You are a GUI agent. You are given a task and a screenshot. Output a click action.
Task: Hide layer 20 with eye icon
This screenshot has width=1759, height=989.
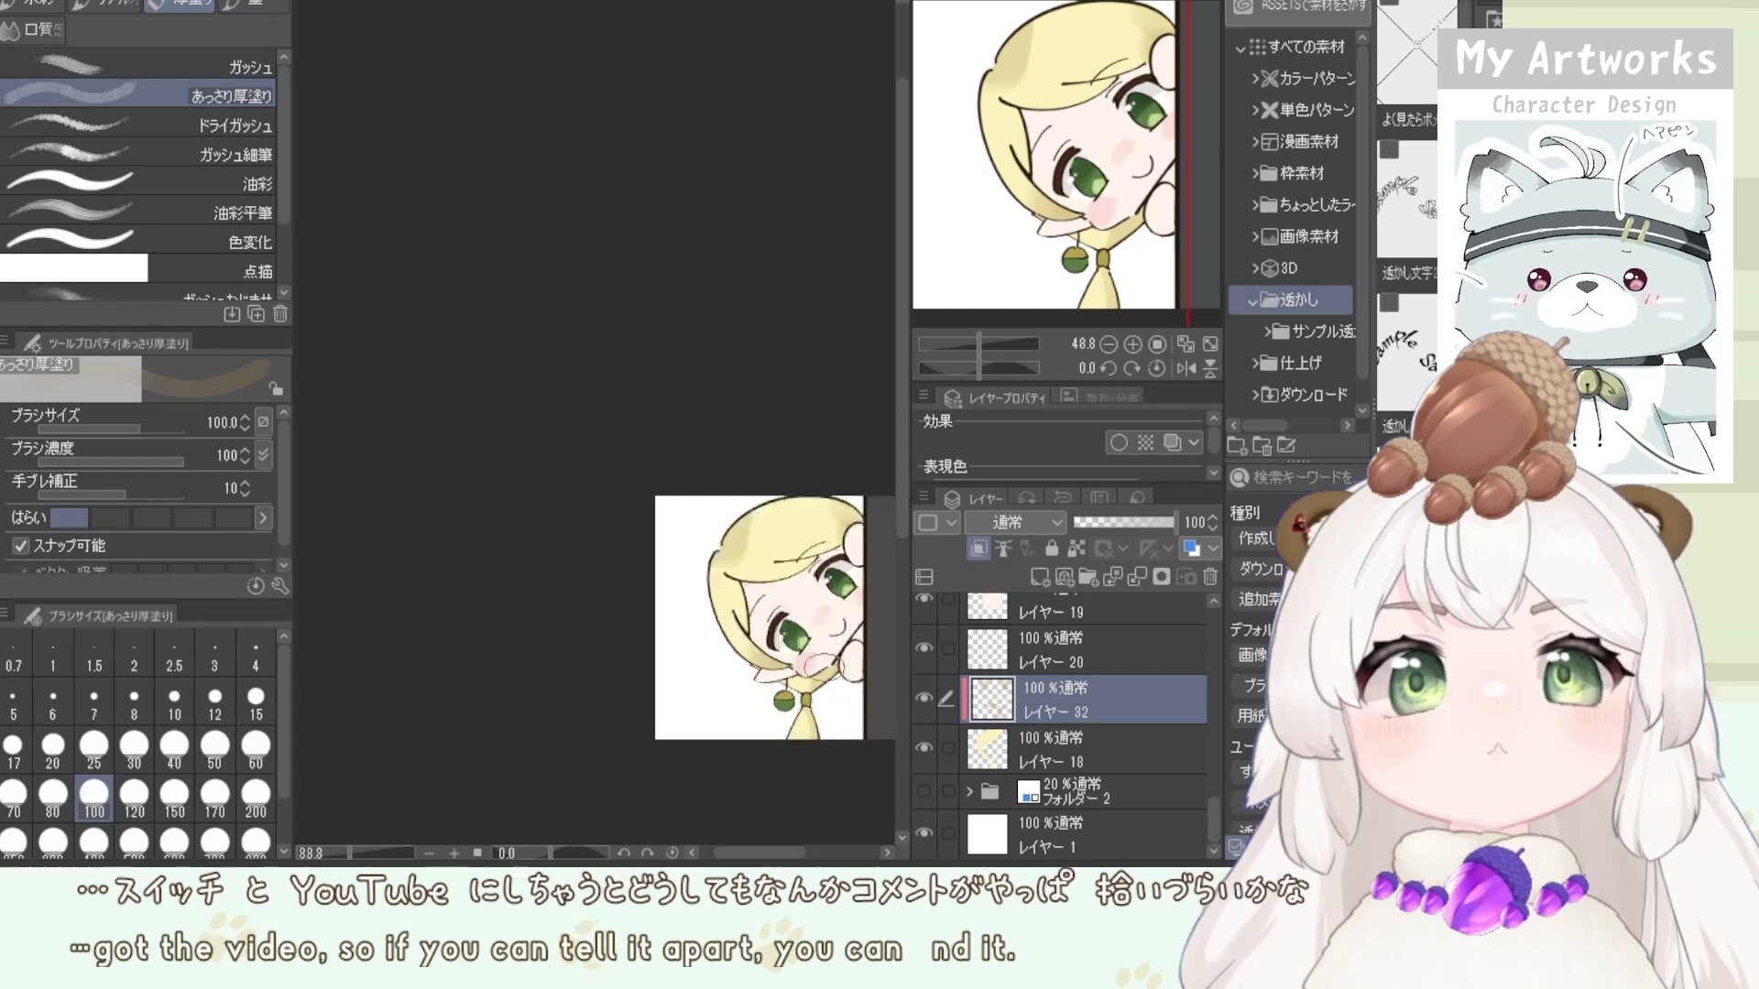[x=924, y=648]
